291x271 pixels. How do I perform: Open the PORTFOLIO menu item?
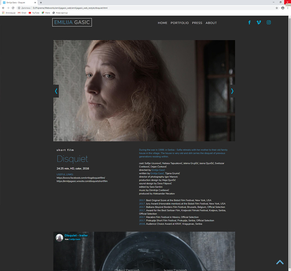click(180, 23)
